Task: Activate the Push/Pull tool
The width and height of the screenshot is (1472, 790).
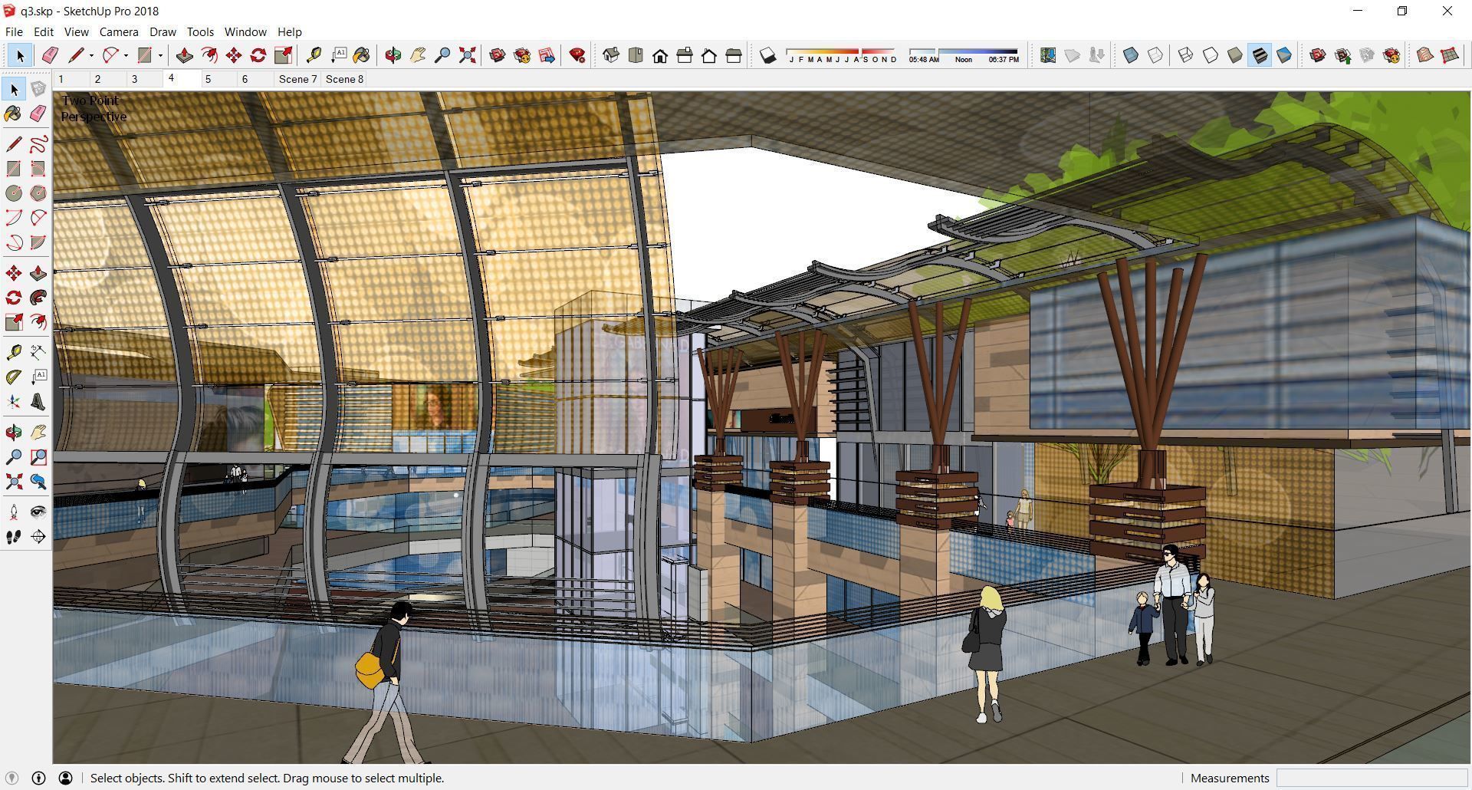Action: [184, 54]
